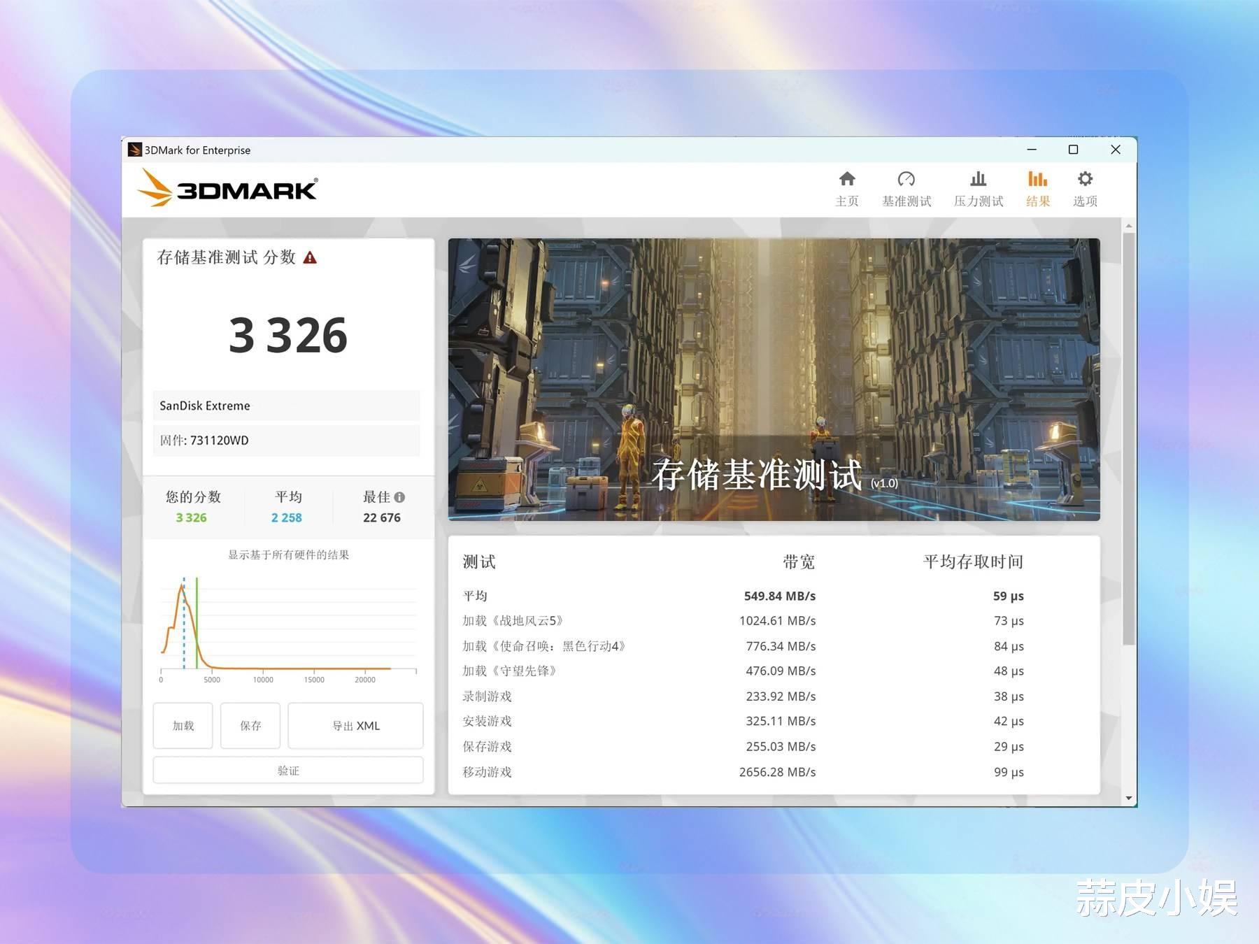Click the options gear icon
The width and height of the screenshot is (1259, 944).
1085,179
